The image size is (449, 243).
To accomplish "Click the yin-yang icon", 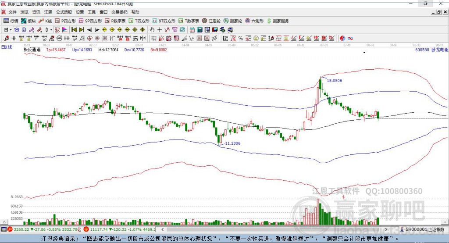I will click(342, 38).
